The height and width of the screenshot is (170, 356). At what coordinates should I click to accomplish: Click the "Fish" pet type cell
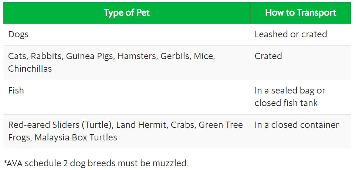pos(16,91)
